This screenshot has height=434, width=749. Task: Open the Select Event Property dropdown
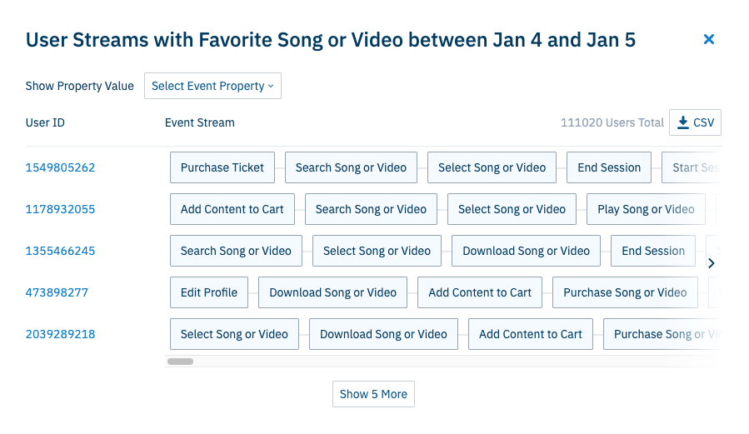(212, 86)
